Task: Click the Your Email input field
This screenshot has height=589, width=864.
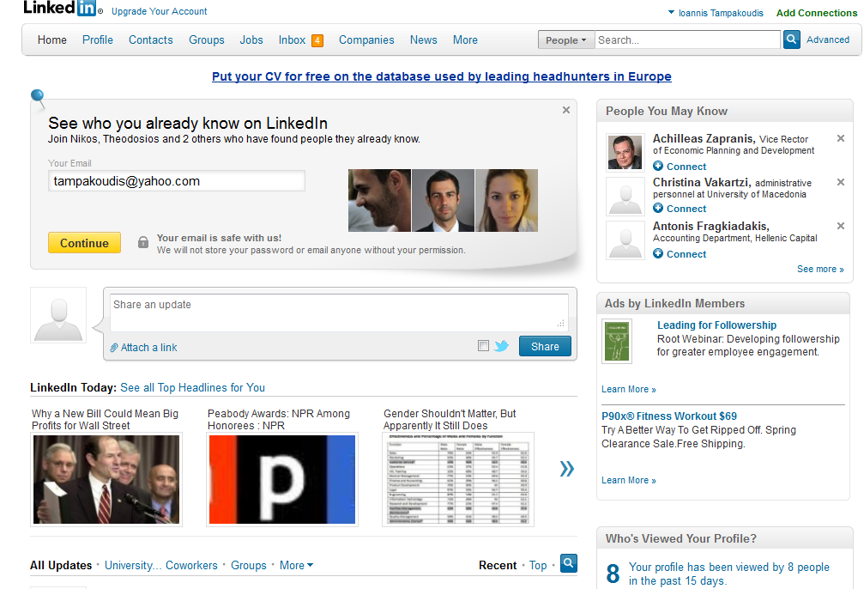Action: click(x=177, y=181)
